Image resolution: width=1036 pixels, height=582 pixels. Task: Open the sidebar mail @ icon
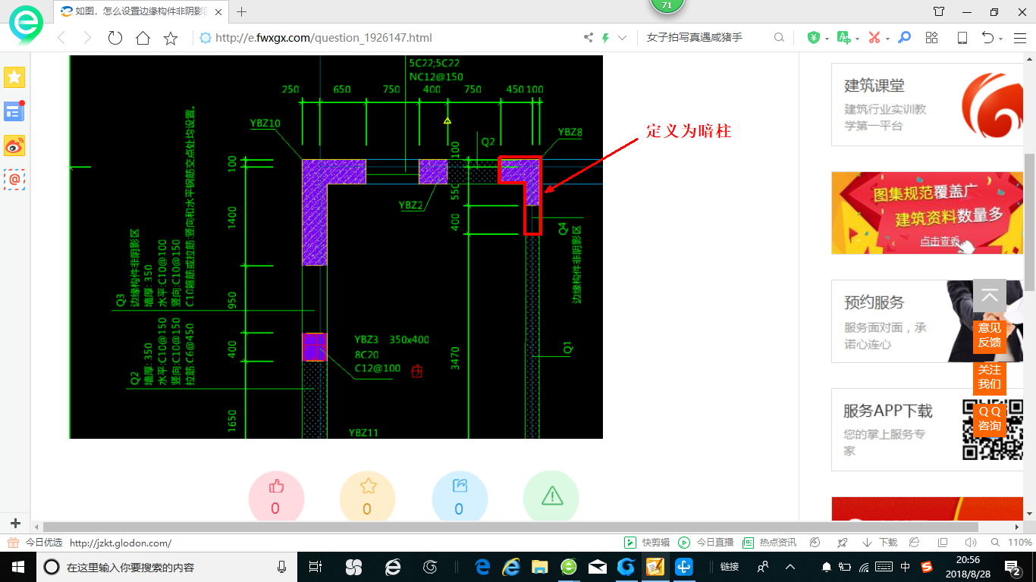(14, 180)
